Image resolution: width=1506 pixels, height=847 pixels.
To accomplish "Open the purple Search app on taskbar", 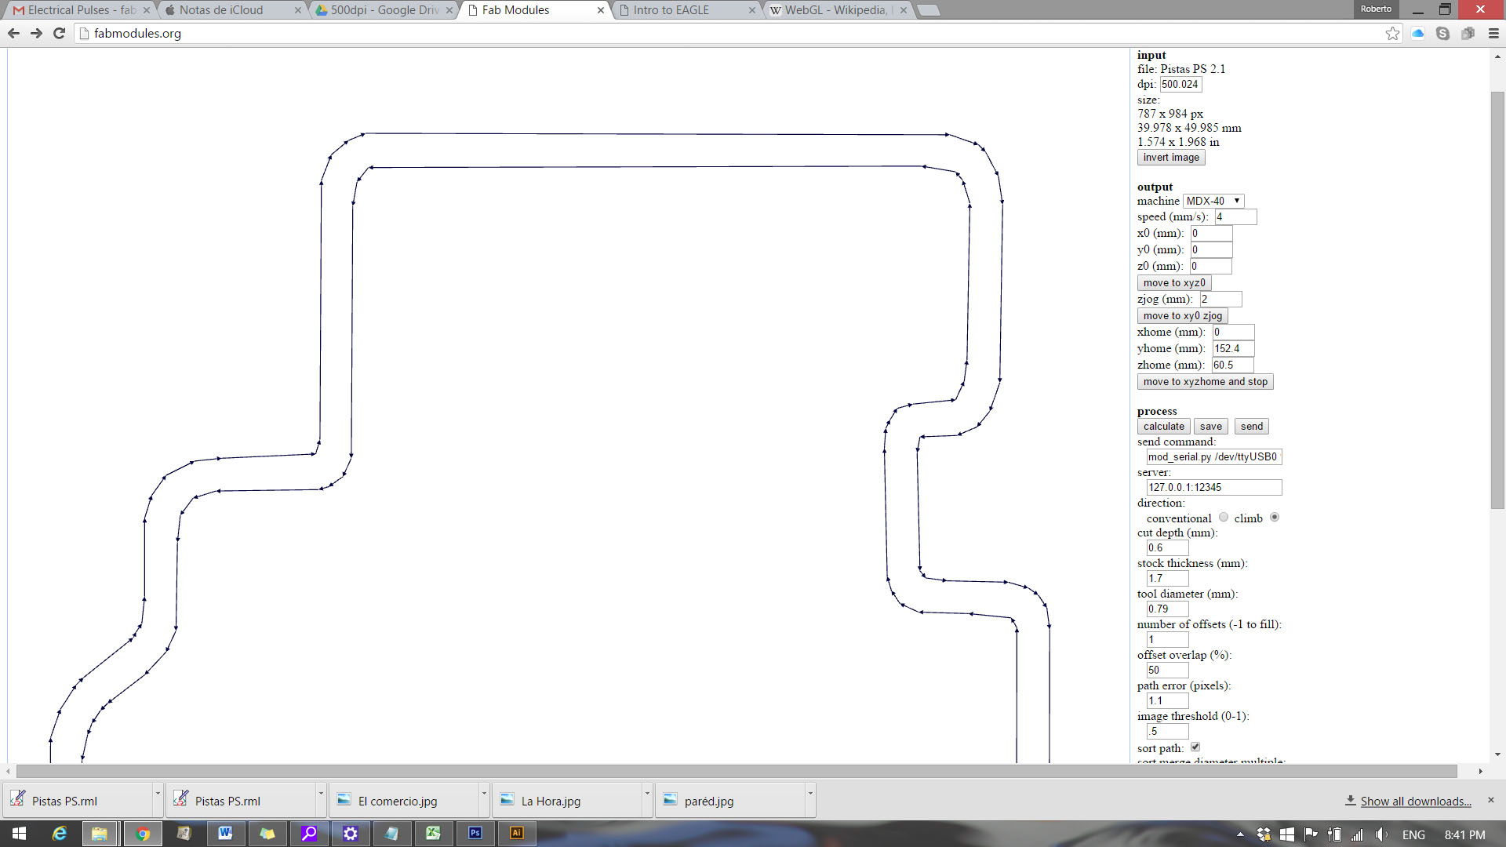I will click(309, 834).
